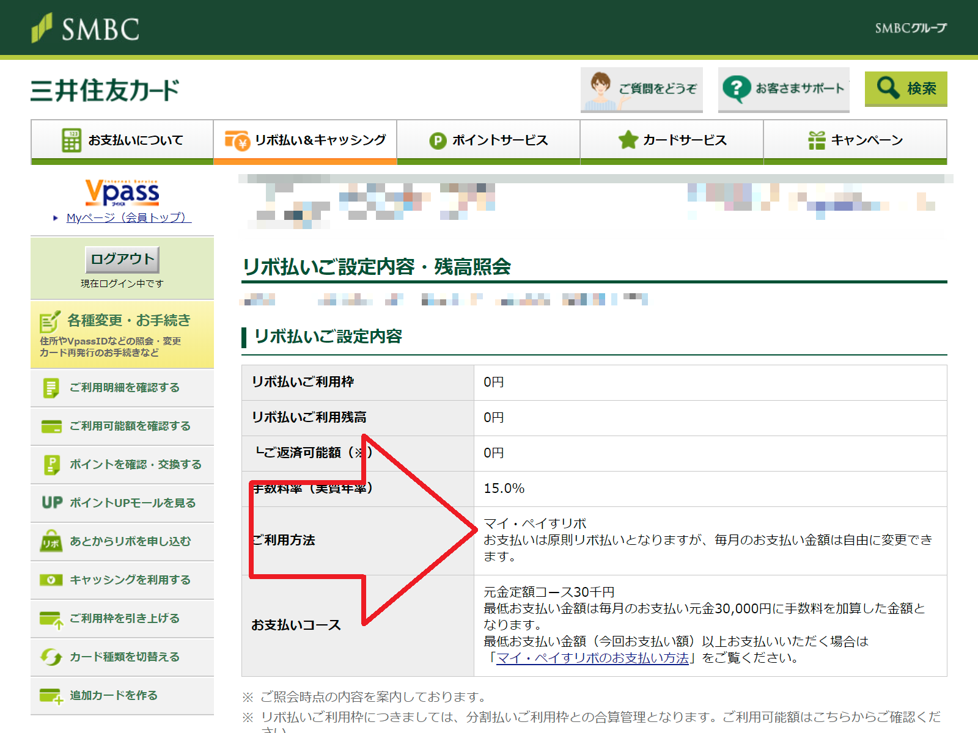Open カード種類を切替える menu
The image size is (978, 733).
pyautogui.click(x=122, y=657)
